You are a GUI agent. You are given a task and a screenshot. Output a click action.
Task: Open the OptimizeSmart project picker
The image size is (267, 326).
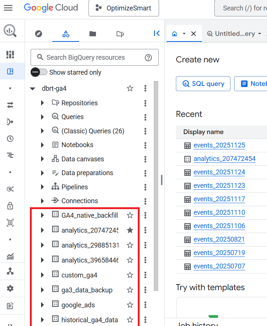(124, 8)
